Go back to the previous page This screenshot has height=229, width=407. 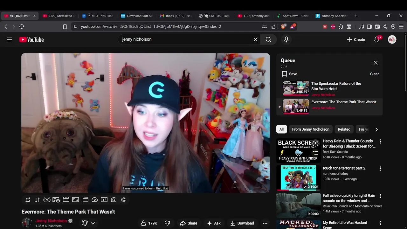tap(6, 27)
